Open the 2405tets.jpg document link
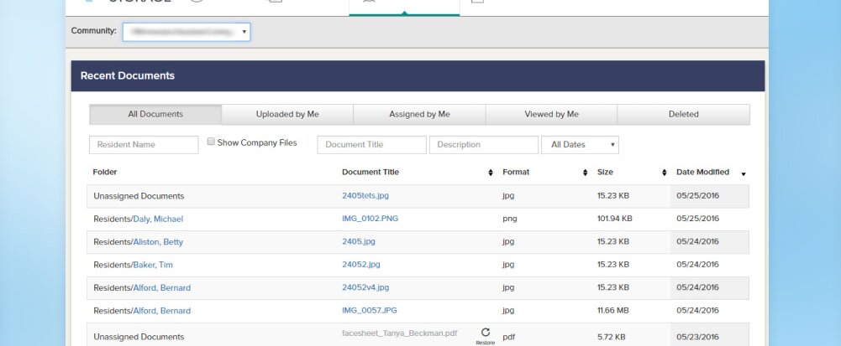Viewport: 841px width, 346px height. tap(365, 196)
